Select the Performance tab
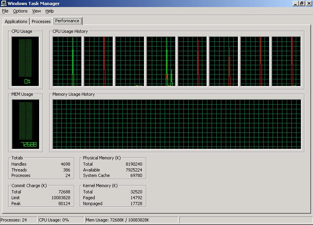 click(x=67, y=21)
